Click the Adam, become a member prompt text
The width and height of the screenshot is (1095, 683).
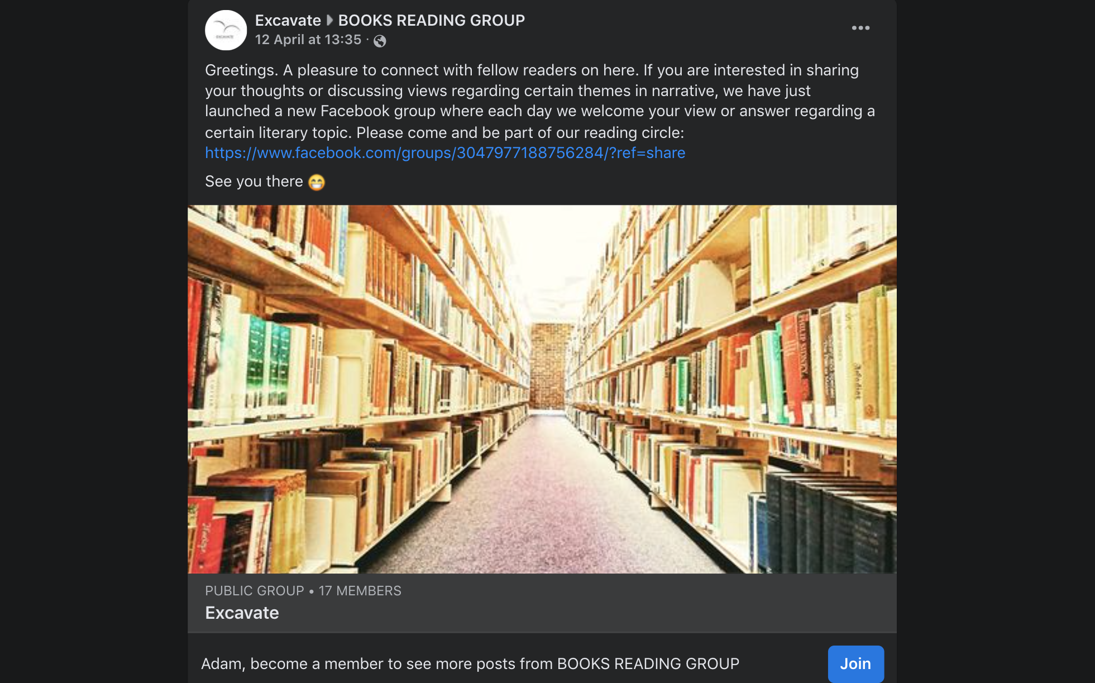470,663
